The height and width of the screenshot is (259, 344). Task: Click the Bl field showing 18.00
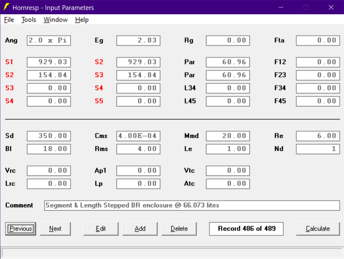tap(49, 149)
